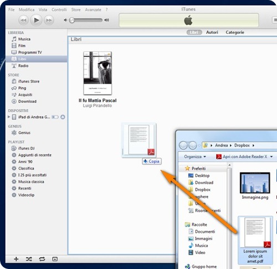The image size is (277, 269).
Task: Toggle repeat at the bottom bar
Action: coord(42,259)
